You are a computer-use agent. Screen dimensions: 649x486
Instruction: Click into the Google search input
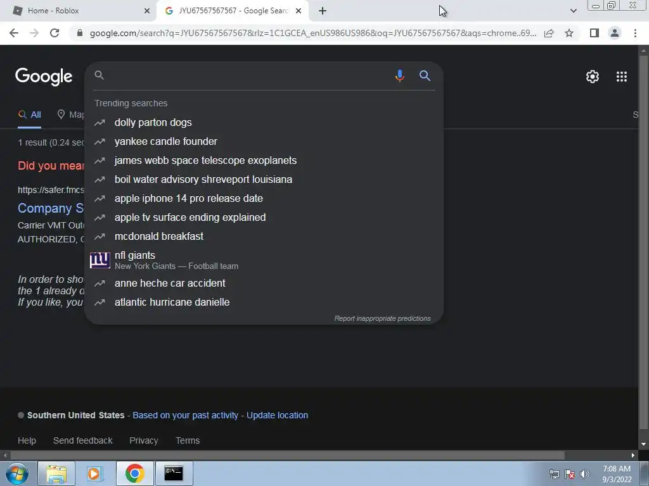pos(248,76)
